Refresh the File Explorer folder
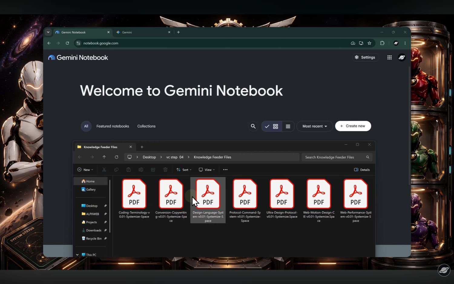The height and width of the screenshot is (284, 454). 117,157
